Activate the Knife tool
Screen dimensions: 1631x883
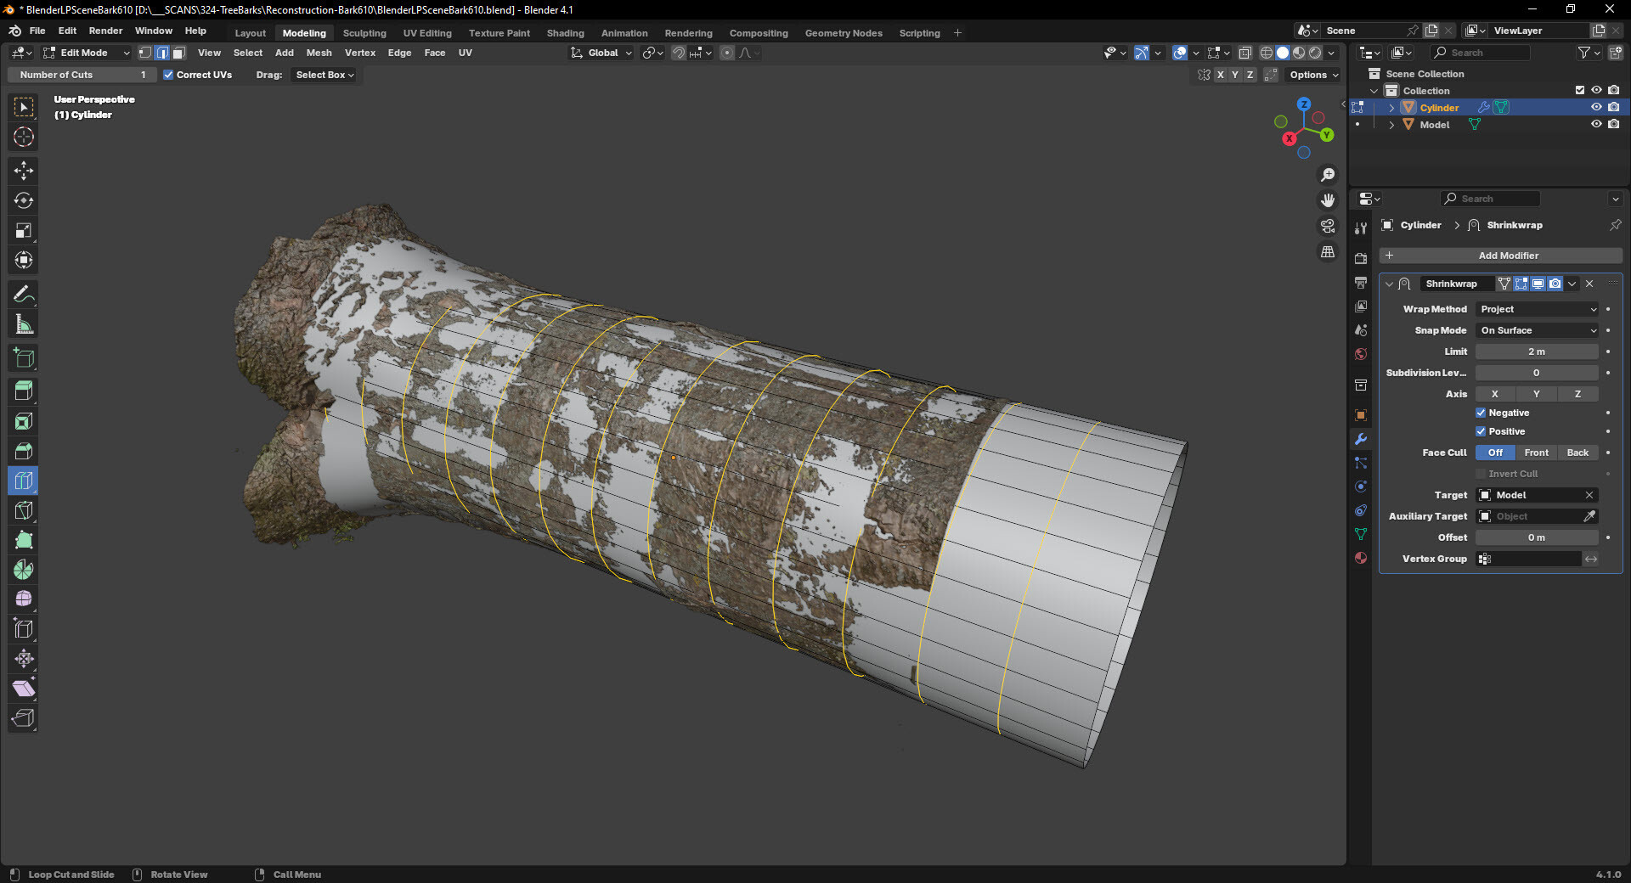23,510
